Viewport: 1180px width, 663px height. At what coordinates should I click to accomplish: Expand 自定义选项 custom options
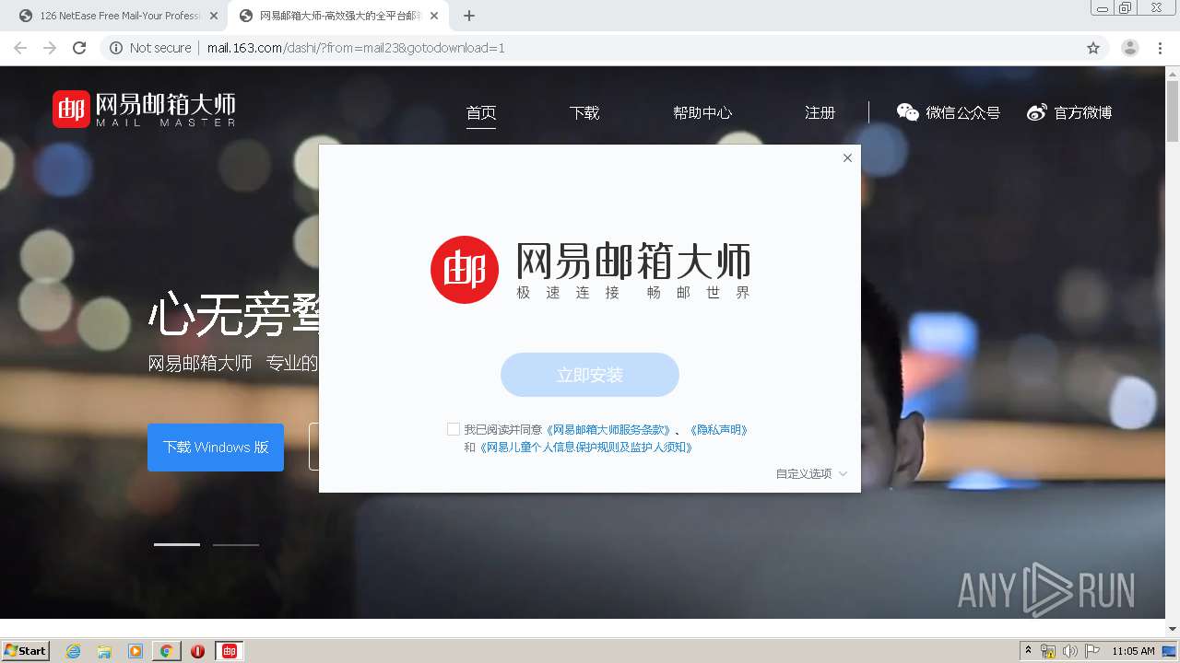(x=811, y=473)
